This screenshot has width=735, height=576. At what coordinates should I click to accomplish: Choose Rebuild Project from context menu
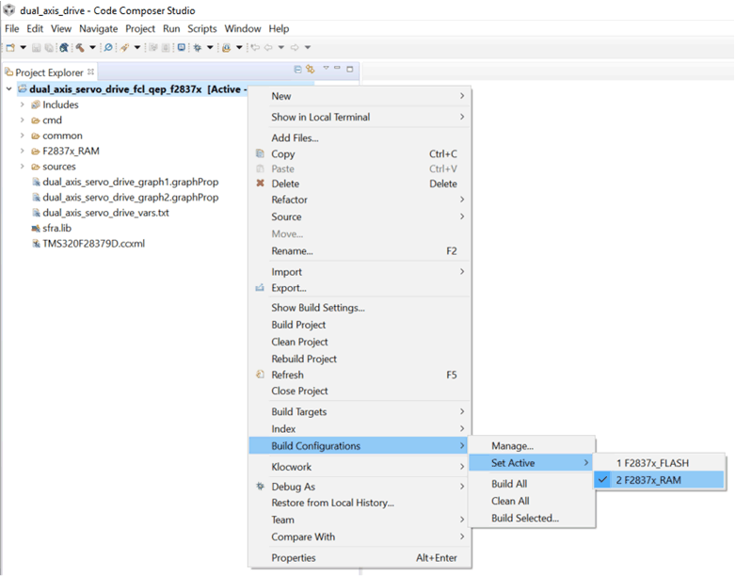(304, 359)
